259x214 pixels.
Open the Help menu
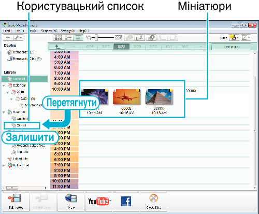click(x=84, y=31)
